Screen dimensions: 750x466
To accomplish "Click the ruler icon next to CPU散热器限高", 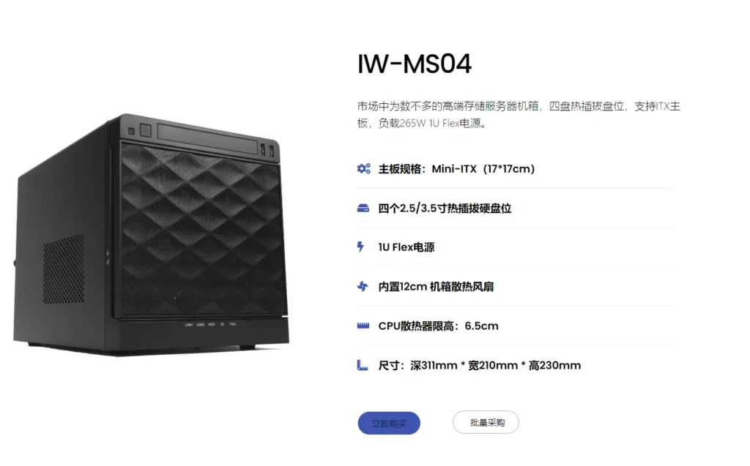I will pos(363,326).
